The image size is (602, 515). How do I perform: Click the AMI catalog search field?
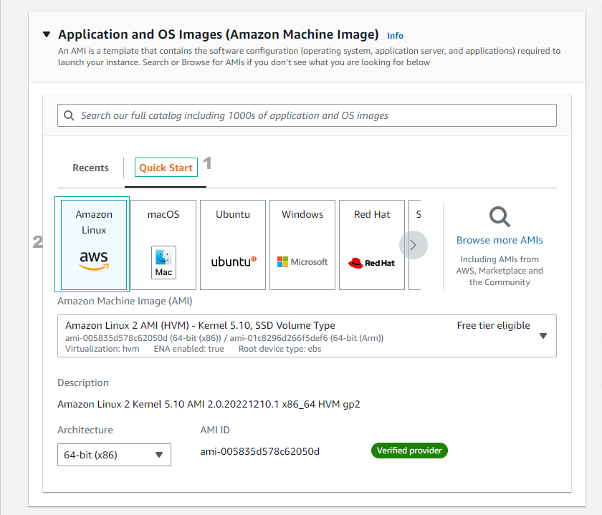coord(307,115)
